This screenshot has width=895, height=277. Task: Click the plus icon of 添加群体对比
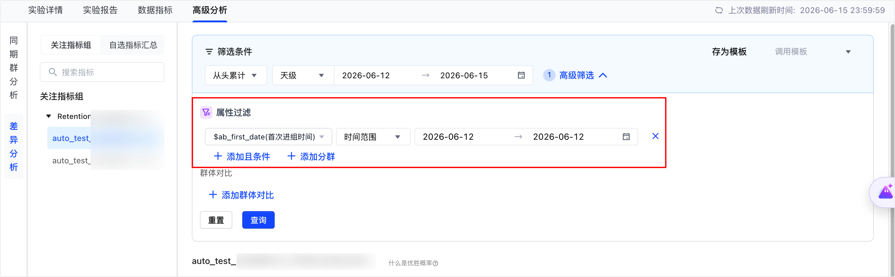point(213,195)
